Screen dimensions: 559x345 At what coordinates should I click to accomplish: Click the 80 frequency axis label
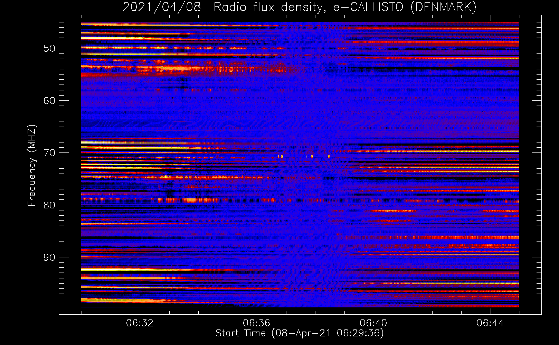(x=49, y=205)
